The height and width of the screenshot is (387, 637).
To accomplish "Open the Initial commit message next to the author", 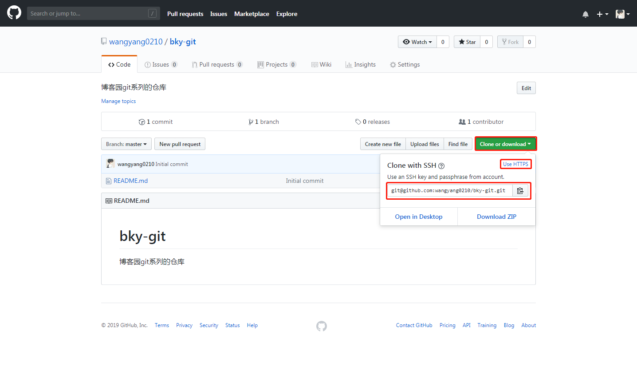I will (x=172, y=164).
